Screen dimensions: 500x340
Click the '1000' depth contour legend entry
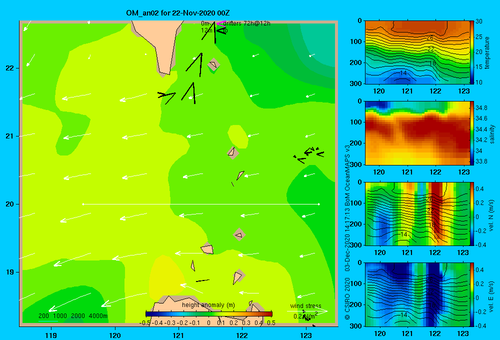pos(60,316)
